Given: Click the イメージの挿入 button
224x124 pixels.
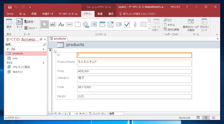Looking at the screenshot, I should [156, 25].
